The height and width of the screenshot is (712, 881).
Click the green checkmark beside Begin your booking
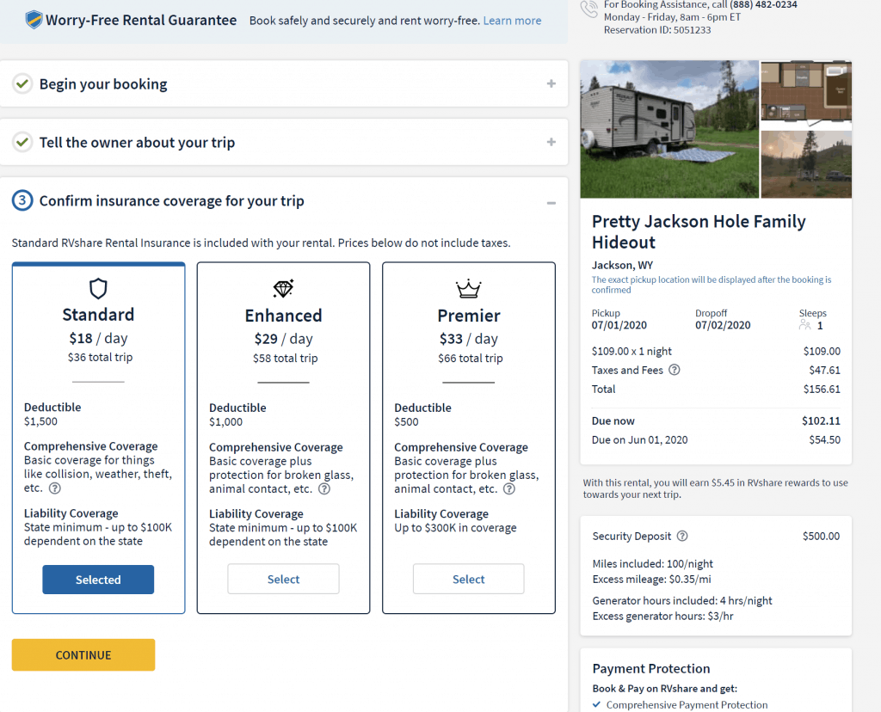pos(22,83)
